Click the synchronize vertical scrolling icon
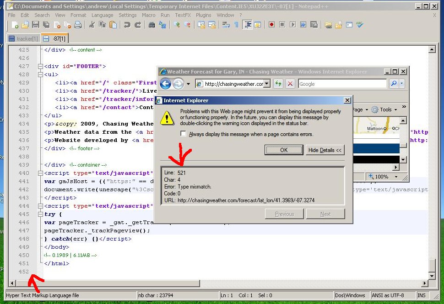This screenshot has height=304, width=444. [x=201, y=25]
